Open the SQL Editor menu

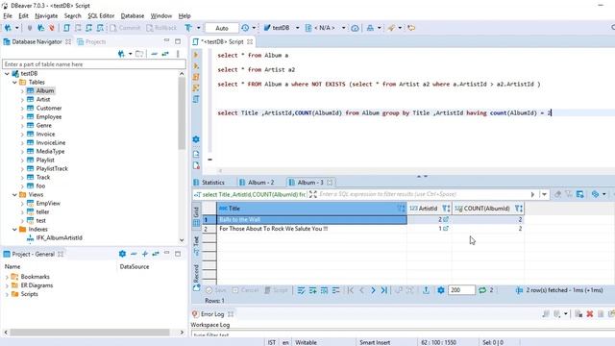click(101, 15)
